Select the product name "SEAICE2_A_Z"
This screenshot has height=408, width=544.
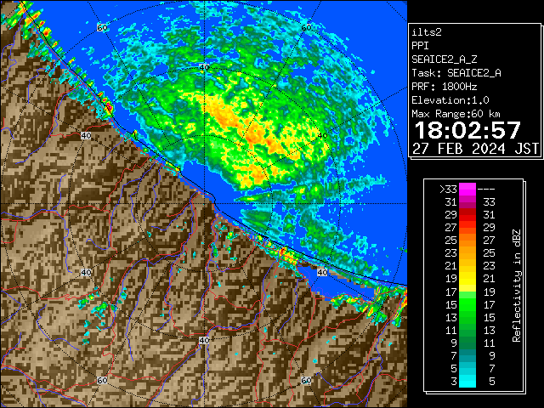point(445,59)
